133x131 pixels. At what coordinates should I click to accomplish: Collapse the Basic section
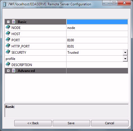point(8,22)
